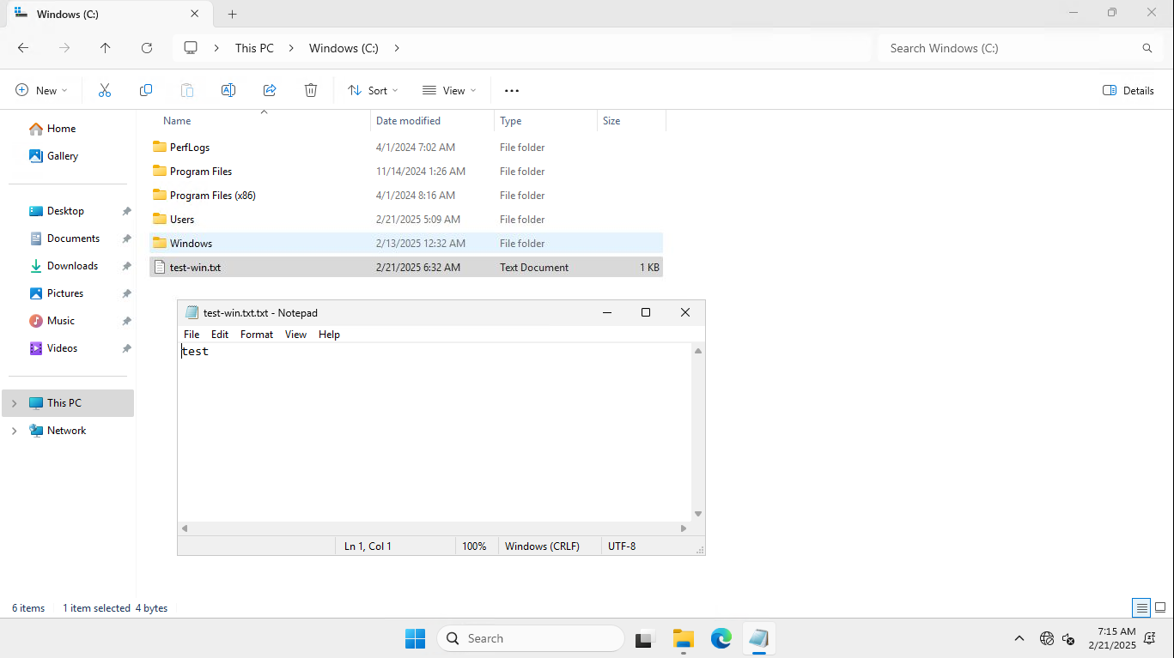Click the Delete trash can icon
The image size is (1174, 658).
click(x=311, y=90)
